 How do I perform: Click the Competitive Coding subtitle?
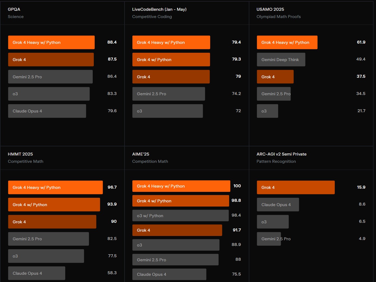click(152, 17)
